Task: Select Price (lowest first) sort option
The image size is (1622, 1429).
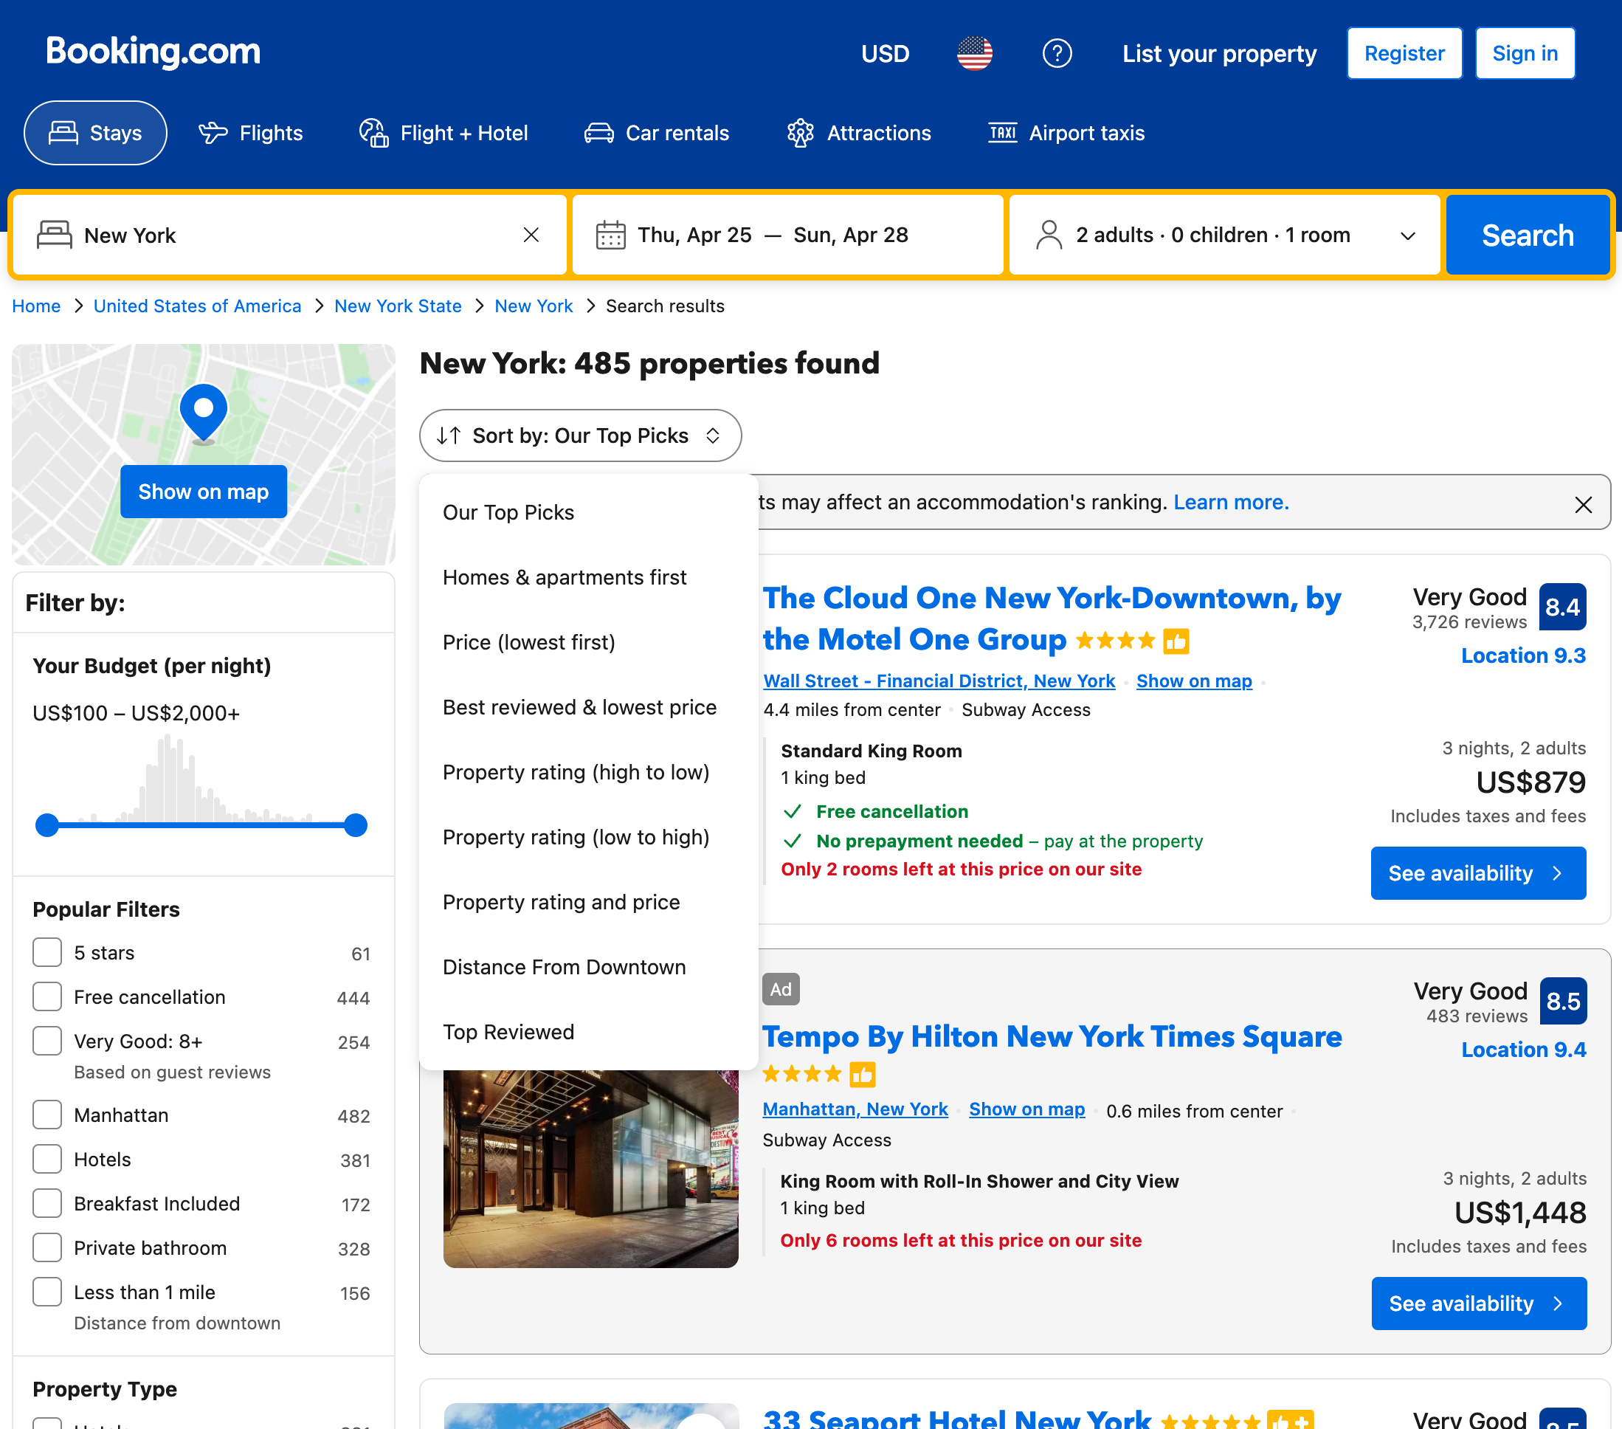Action: coord(528,642)
